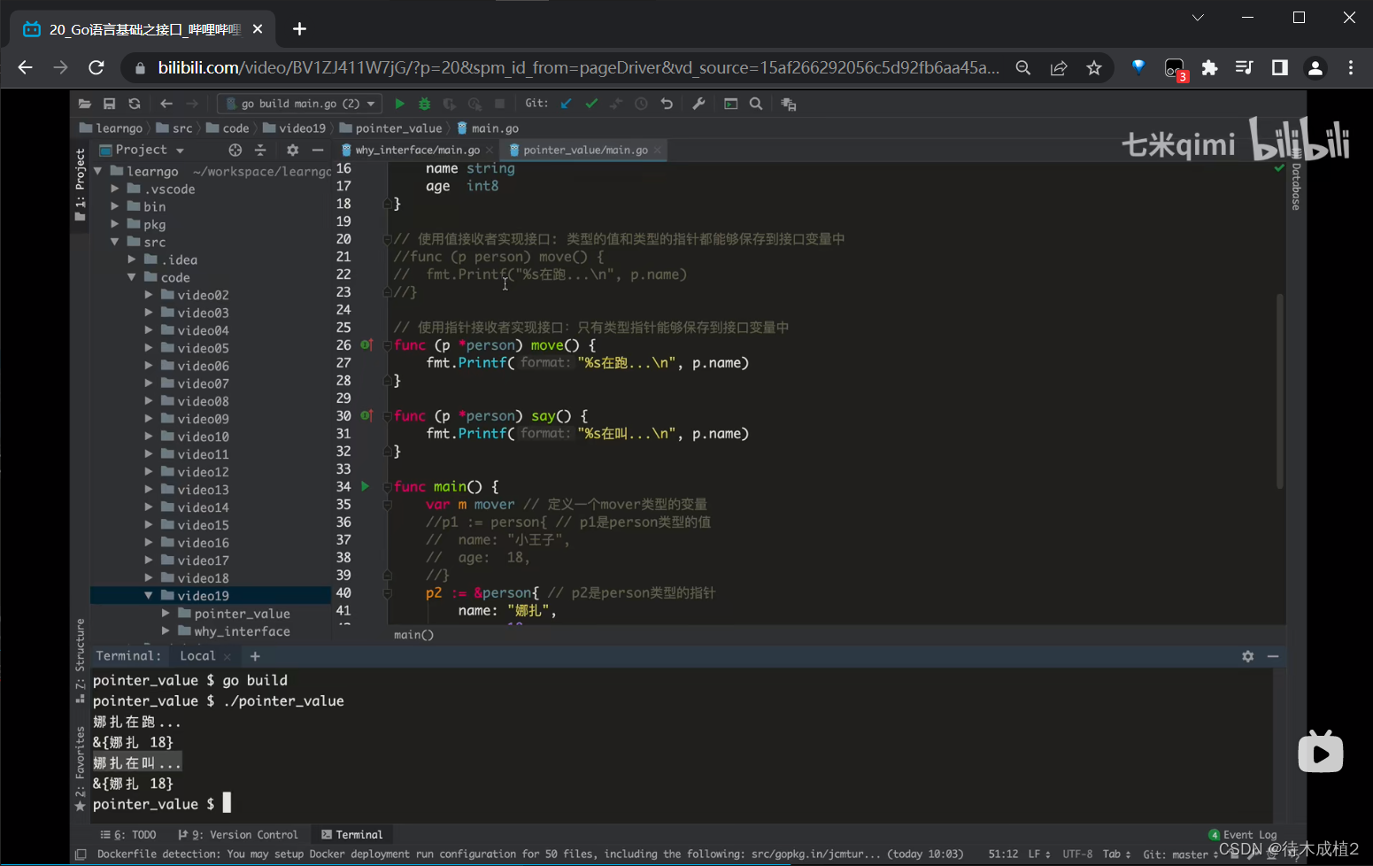Open Git history clock icon
Viewport: 1373px width, 866px height.
pyautogui.click(x=642, y=104)
